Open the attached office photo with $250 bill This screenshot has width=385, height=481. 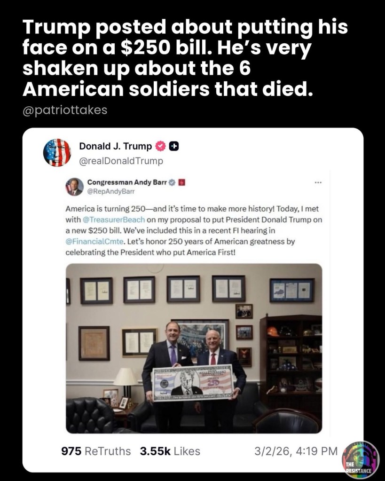point(194,348)
